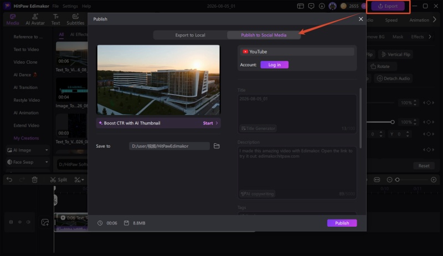Viewport: 443px width, 256px height.
Task: Click the purple Publish button
Action: point(342,223)
